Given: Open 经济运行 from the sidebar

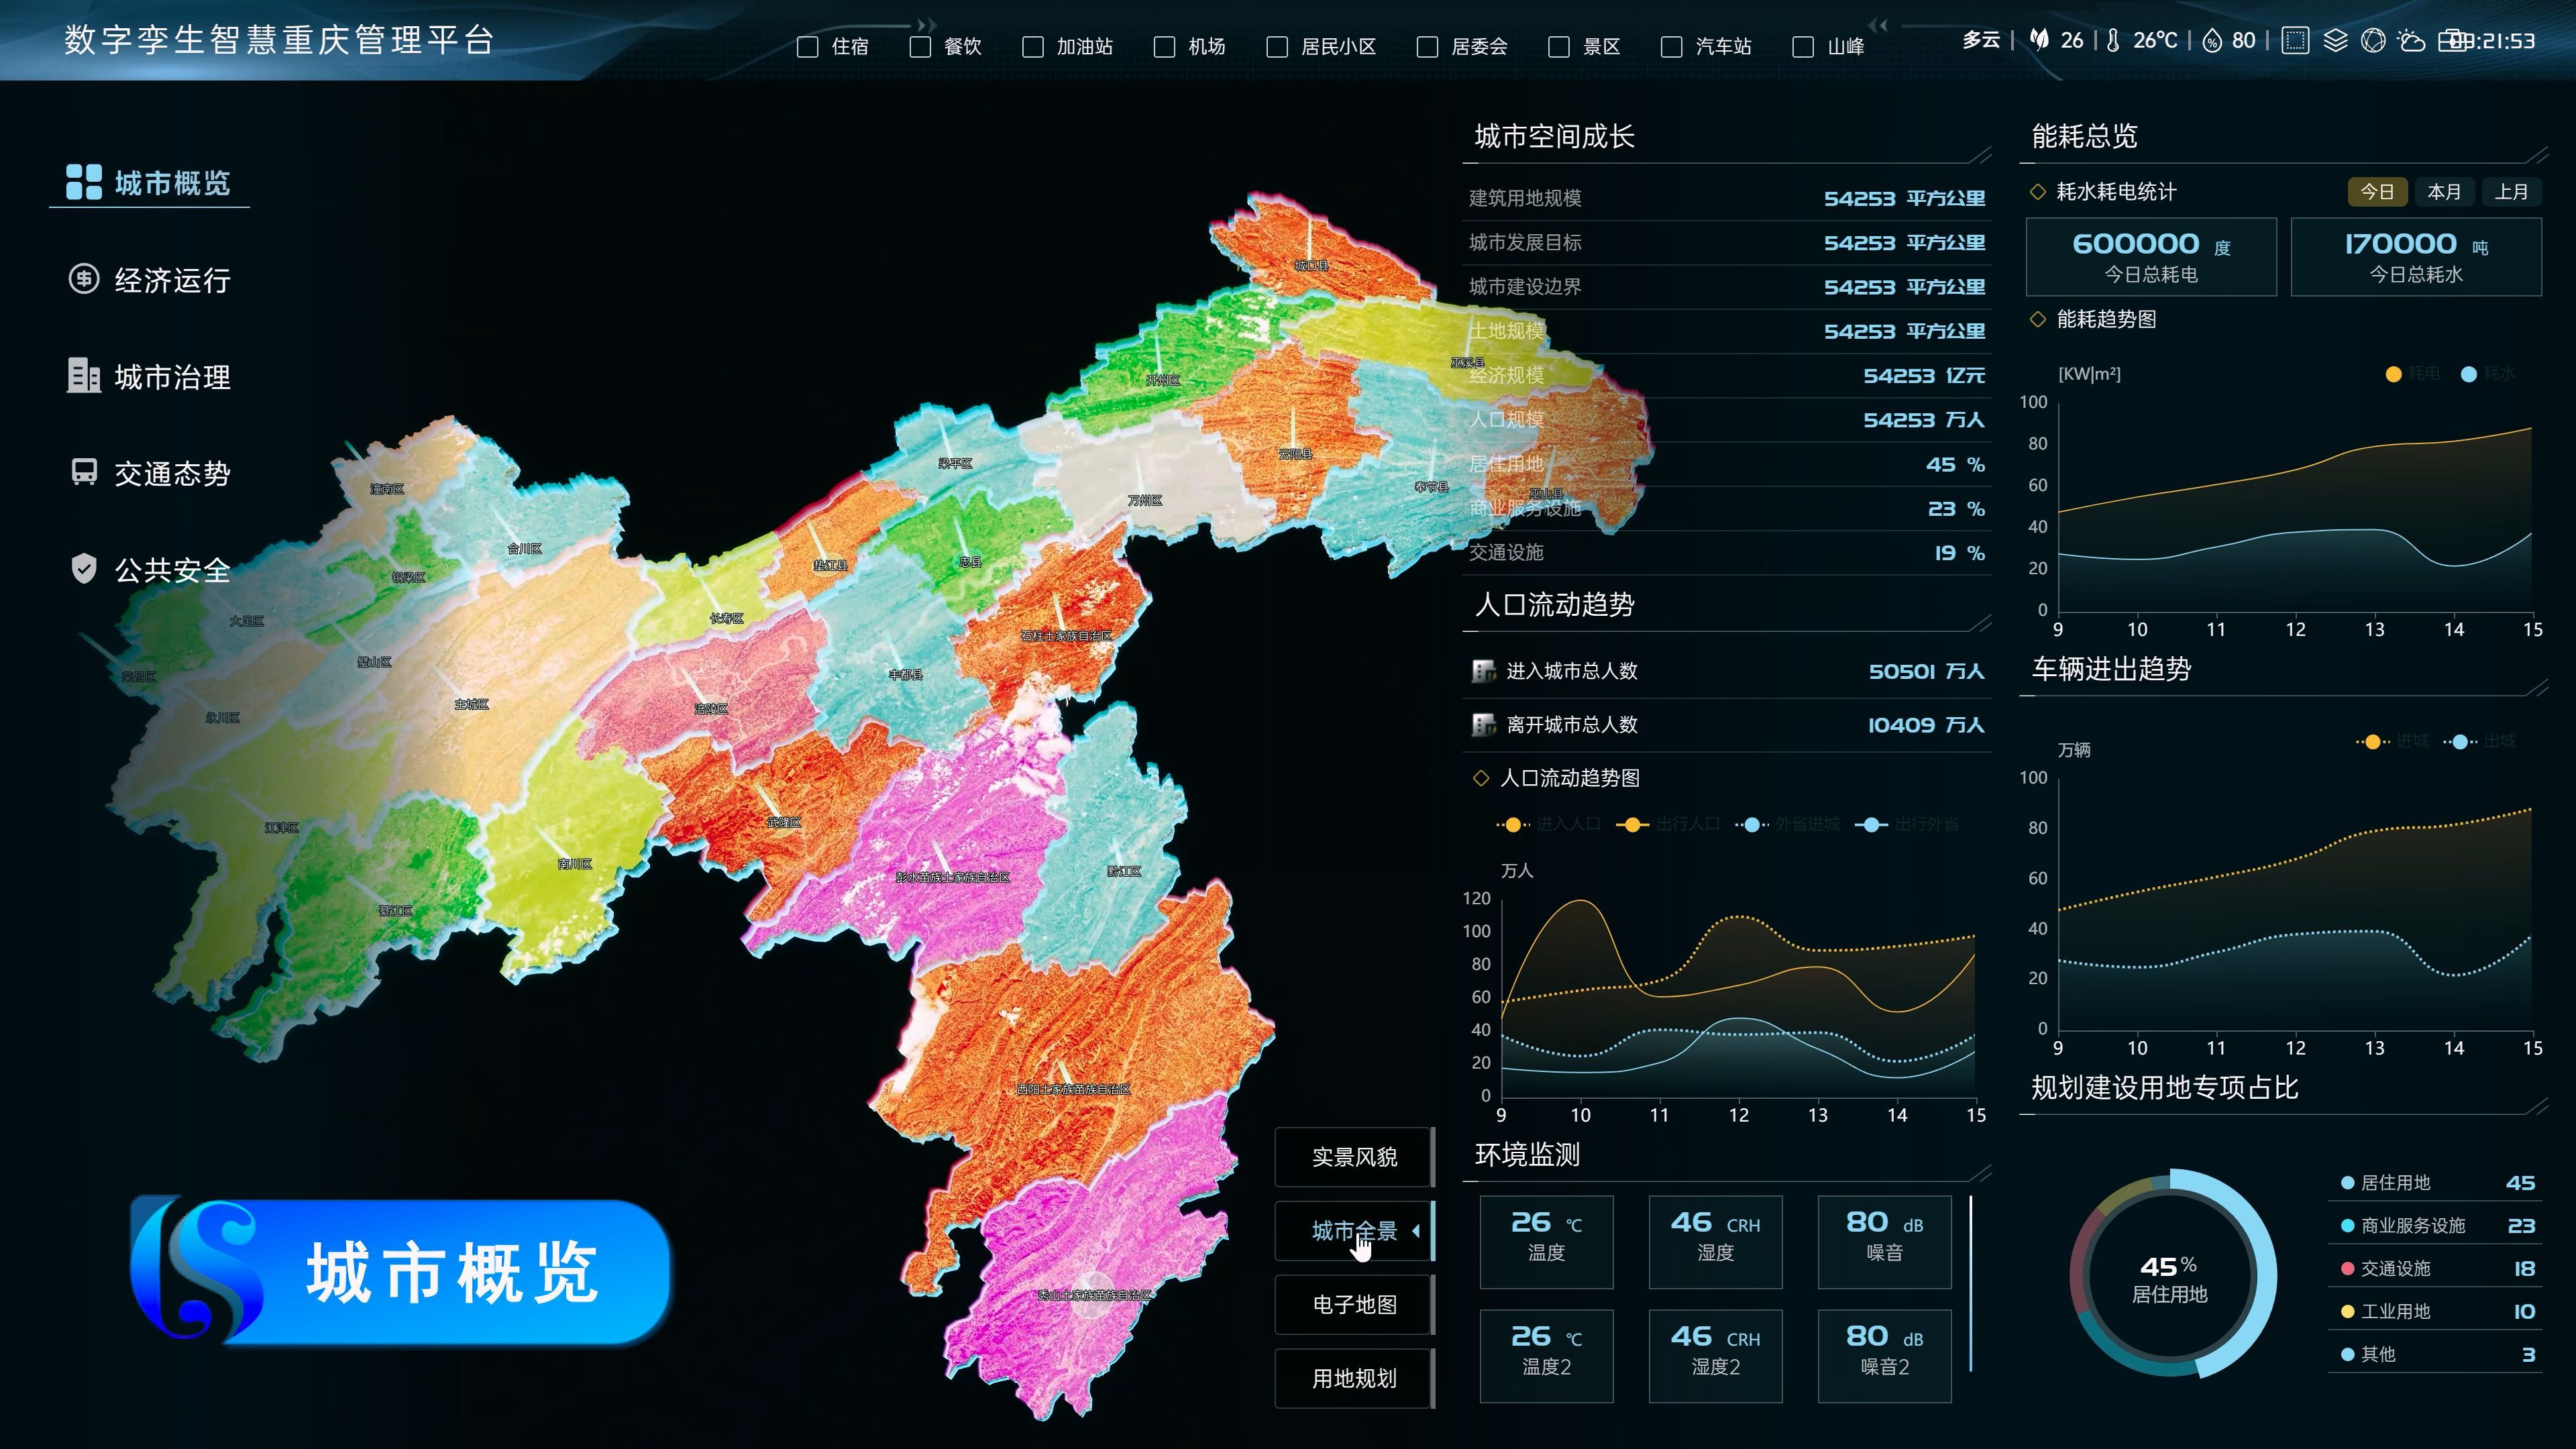Looking at the screenshot, I should pyautogui.click(x=172, y=280).
